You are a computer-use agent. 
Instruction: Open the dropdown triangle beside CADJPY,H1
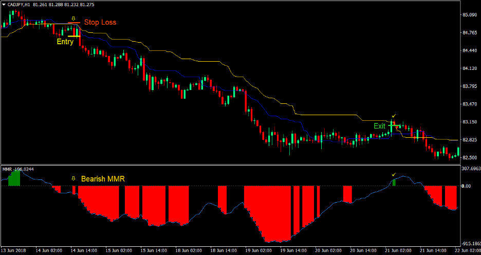tap(4, 5)
